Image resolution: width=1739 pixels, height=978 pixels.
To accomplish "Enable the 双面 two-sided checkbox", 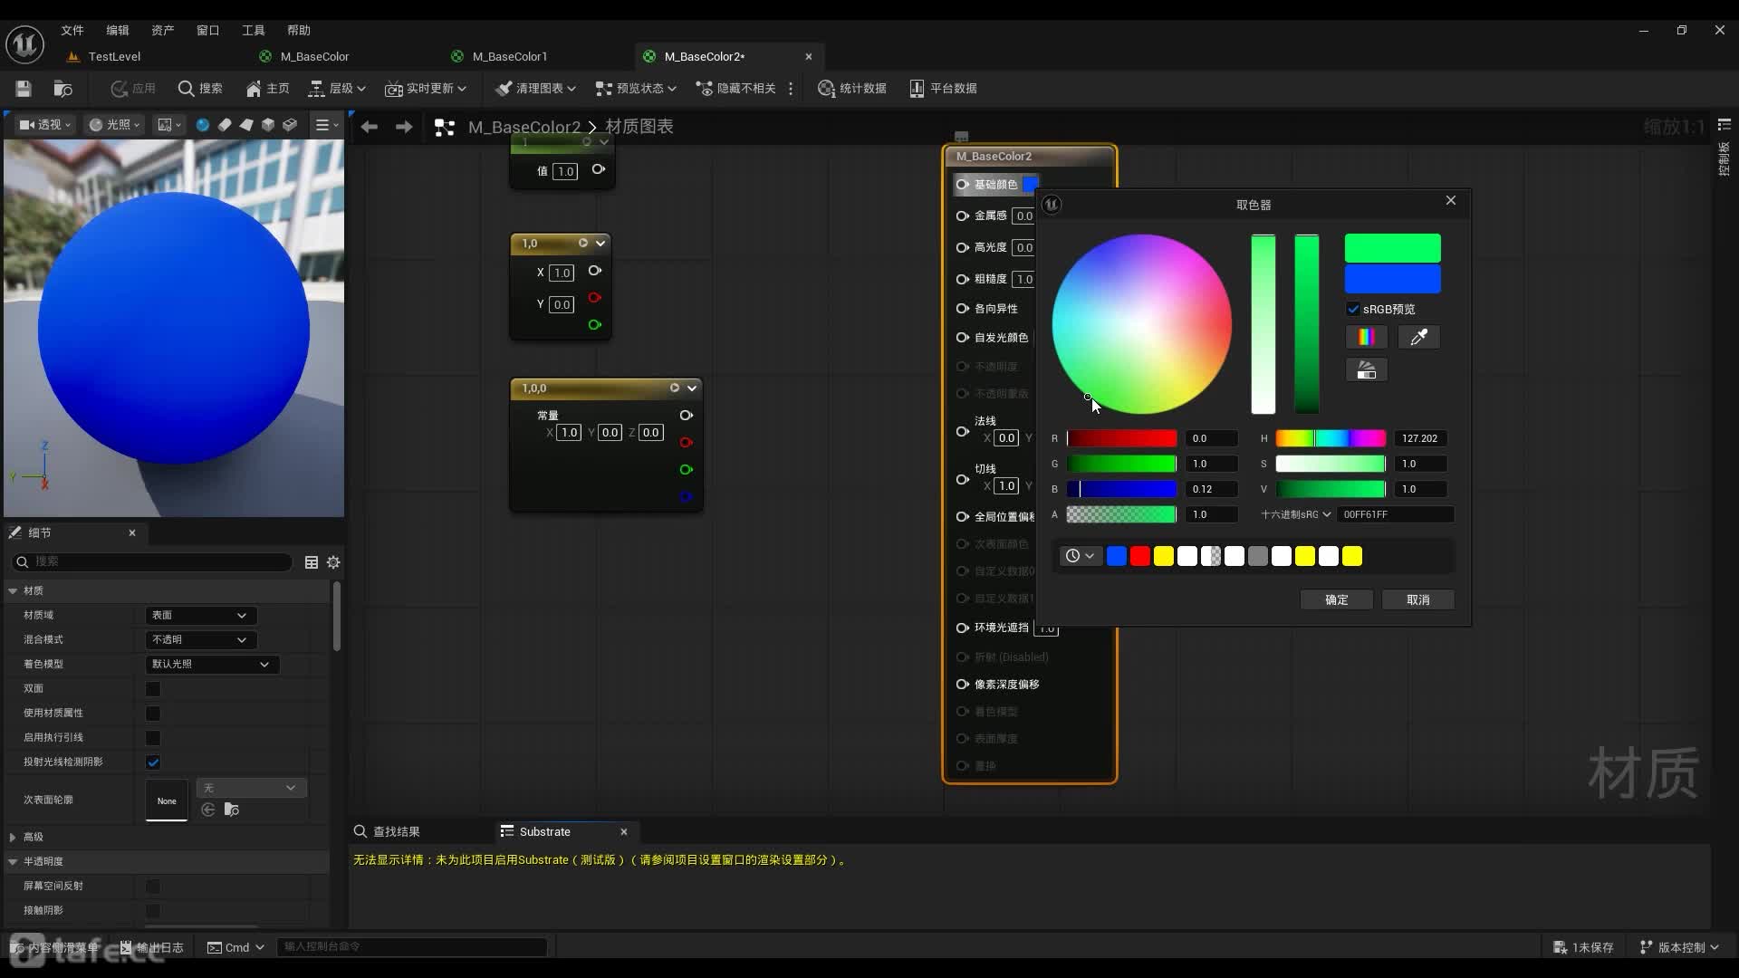I will (153, 689).
